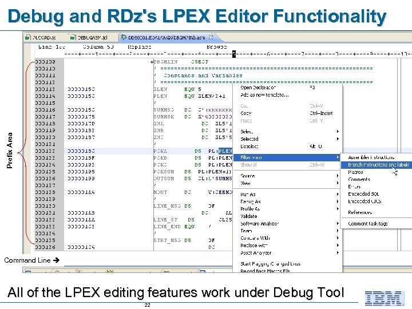This screenshot has height=309, width=412.
Task: Open the View submenu in context menu
Action: tap(245, 183)
